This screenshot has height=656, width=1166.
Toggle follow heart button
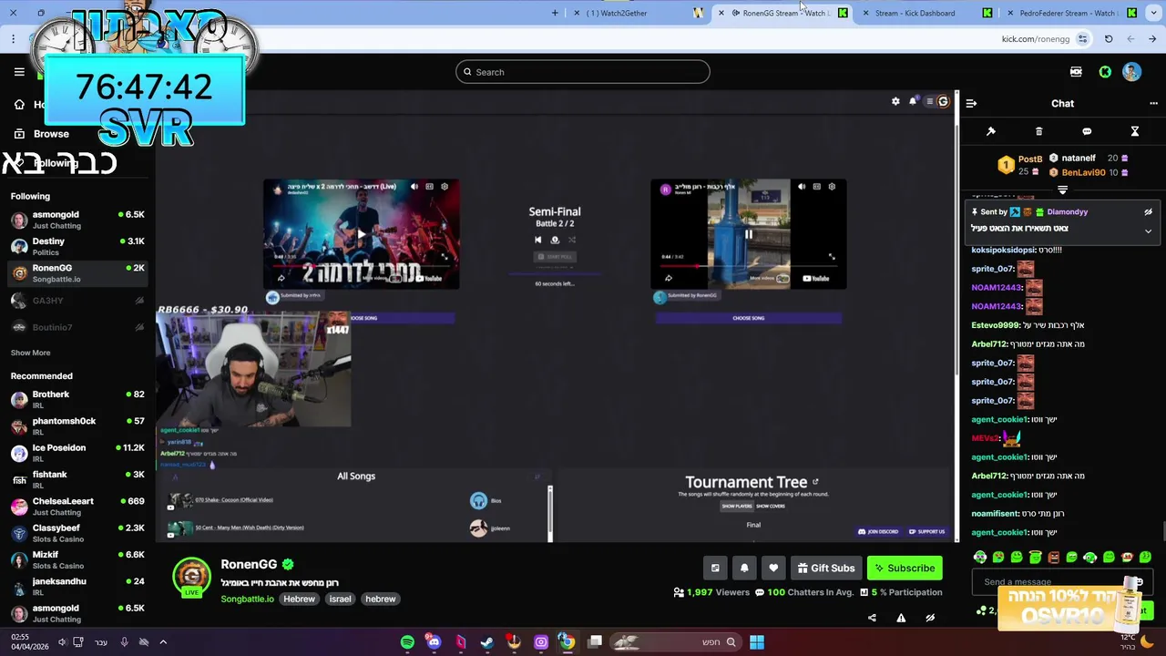point(773,568)
